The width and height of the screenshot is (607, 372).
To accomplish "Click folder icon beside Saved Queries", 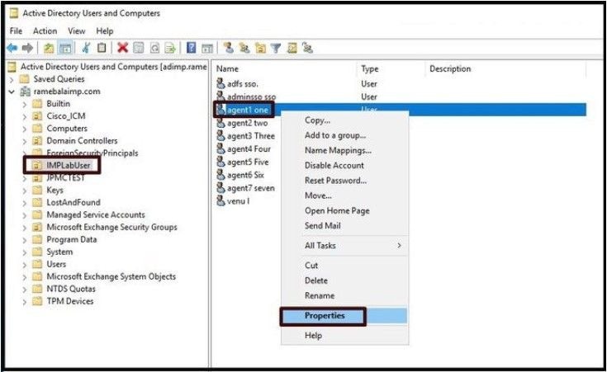I will tap(25, 79).
